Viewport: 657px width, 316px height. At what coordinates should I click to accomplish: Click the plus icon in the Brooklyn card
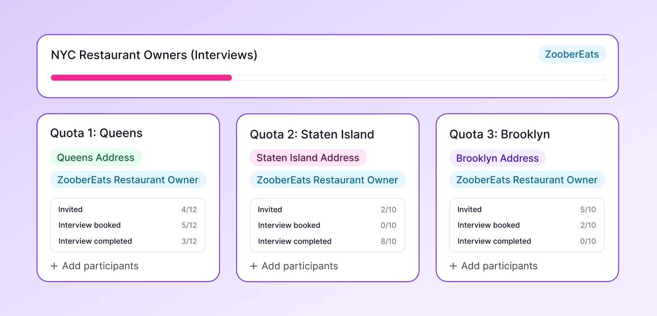(x=453, y=266)
